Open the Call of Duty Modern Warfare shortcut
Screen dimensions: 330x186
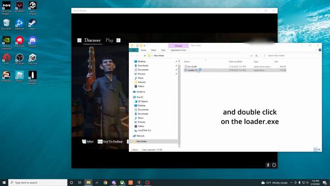point(6,8)
